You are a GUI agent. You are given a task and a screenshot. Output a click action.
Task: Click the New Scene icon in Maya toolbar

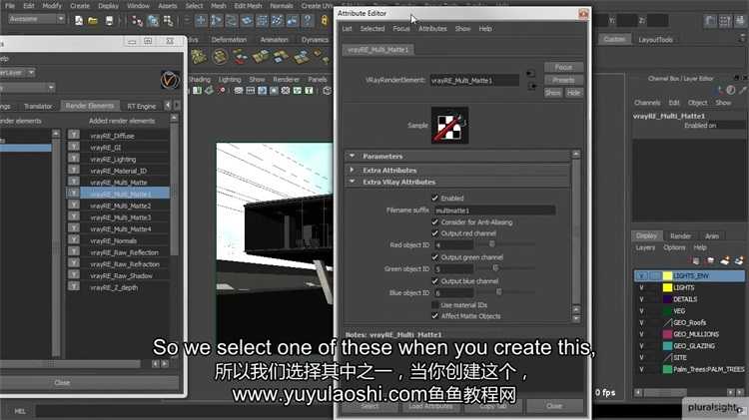tap(79, 21)
